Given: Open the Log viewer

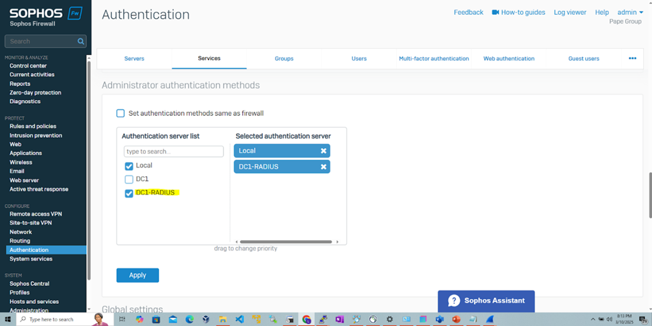Looking at the screenshot, I should (x=570, y=13).
